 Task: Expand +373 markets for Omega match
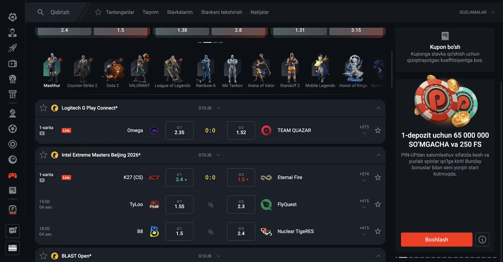pyautogui.click(x=364, y=130)
